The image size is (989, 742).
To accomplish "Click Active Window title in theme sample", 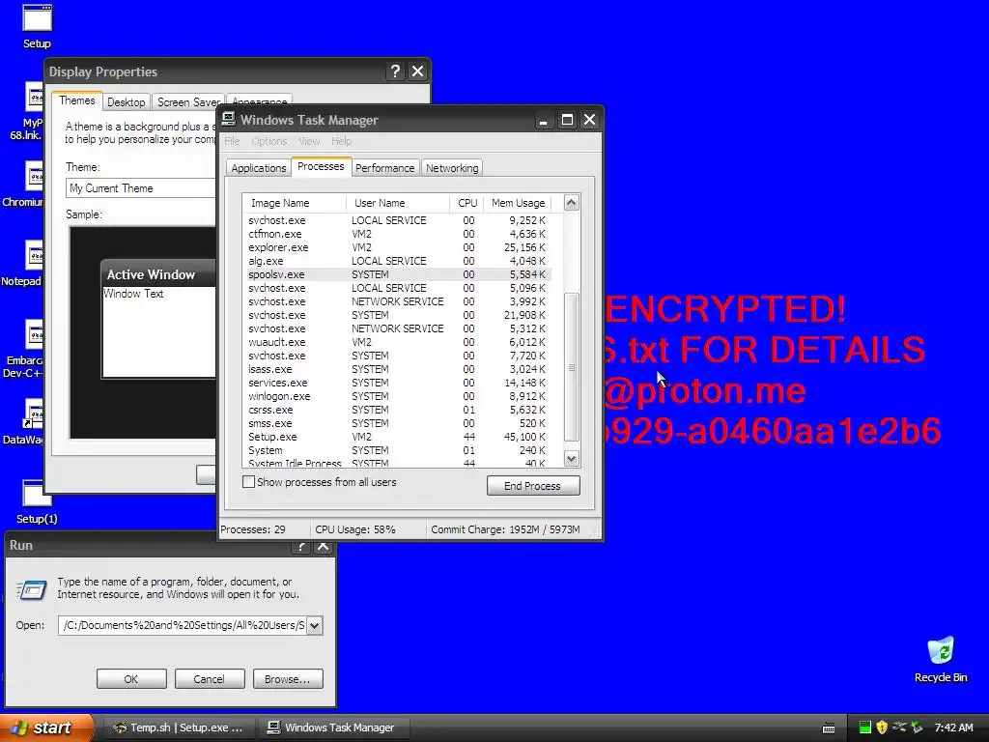I will coord(152,274).
